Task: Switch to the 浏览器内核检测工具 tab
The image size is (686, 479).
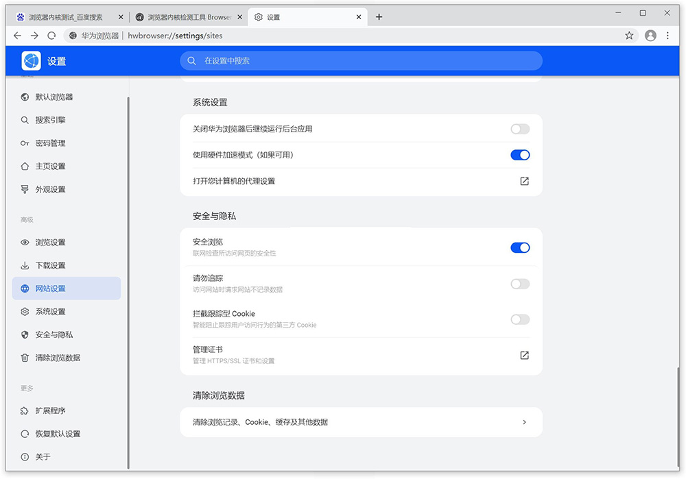Action: (x=189, y=16)
